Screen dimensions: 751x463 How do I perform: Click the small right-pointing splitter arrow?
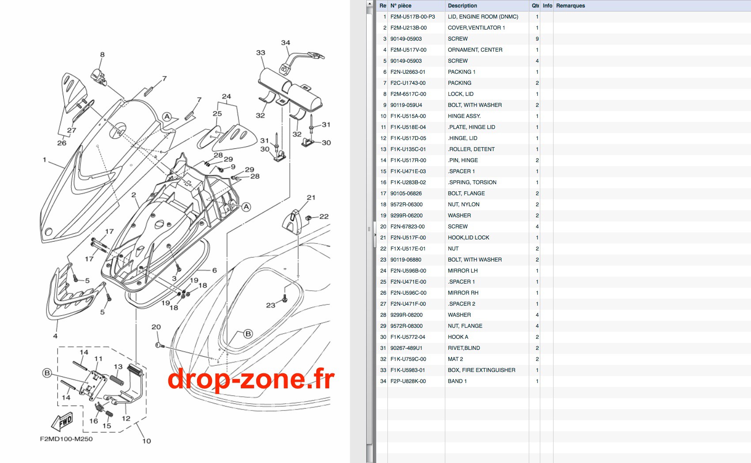[x=375, y=235]
